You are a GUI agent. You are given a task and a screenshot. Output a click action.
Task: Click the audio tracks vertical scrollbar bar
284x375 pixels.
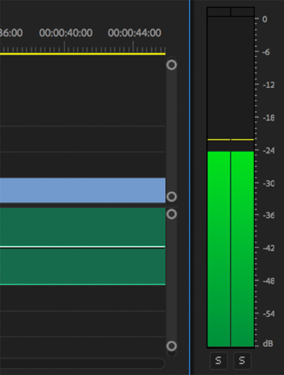coord(171,280)
